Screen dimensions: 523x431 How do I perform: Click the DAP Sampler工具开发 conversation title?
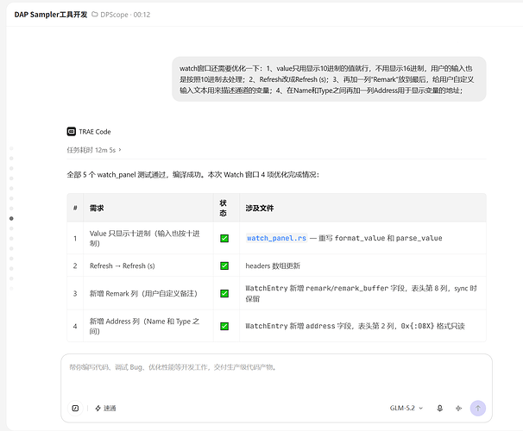(51, 15)
